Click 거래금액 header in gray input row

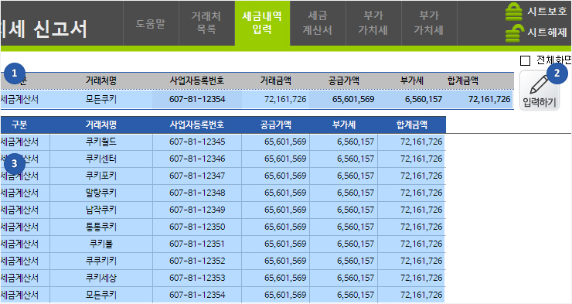coord(276,80)
